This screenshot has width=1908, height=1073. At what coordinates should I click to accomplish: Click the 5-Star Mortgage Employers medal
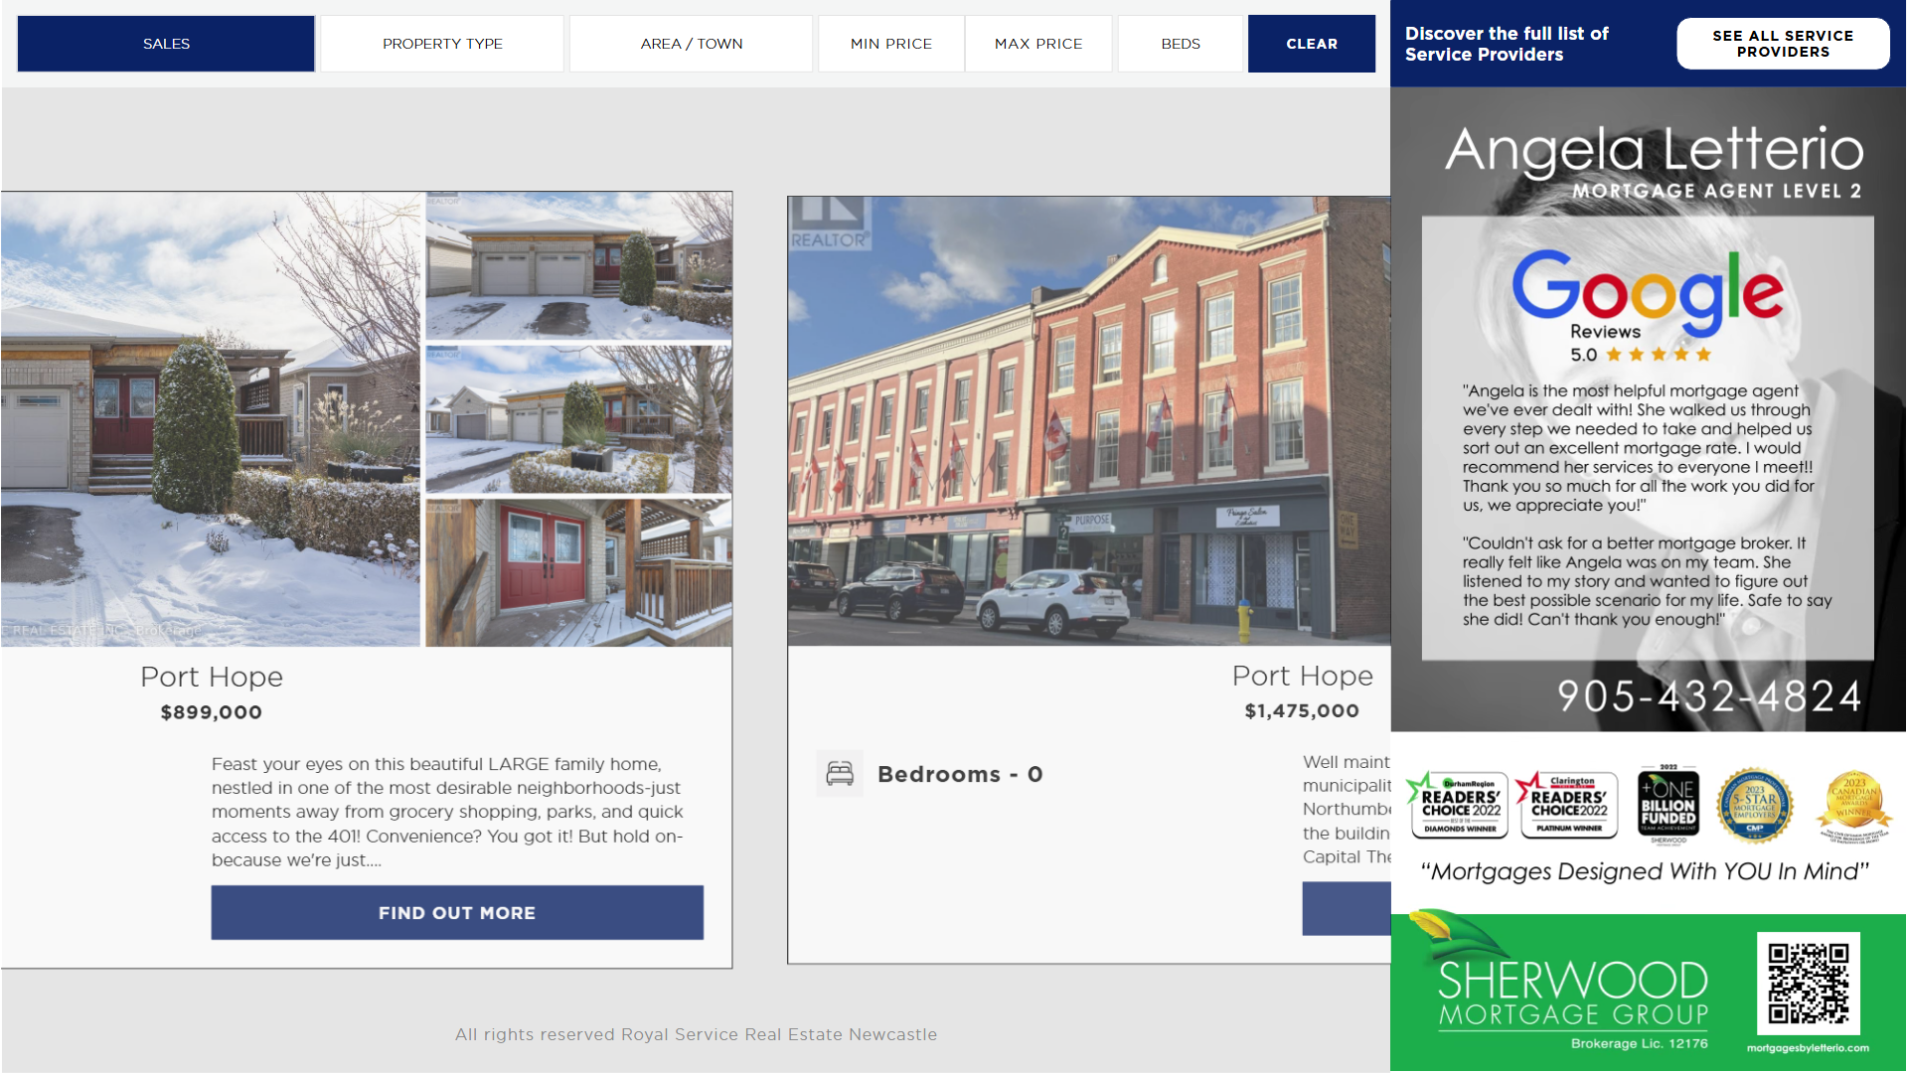(x=1755, y=806)
